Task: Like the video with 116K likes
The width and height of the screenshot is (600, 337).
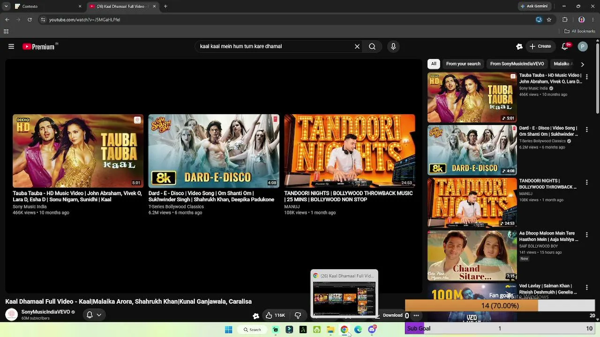Action: pyautogui.click(x=275, y=315)
